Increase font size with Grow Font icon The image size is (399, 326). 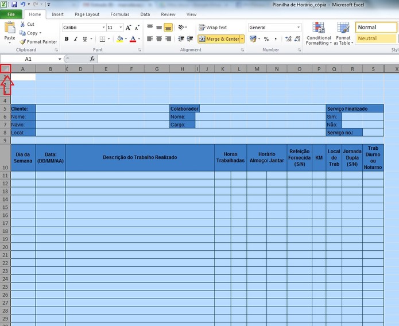click(x=128, y=28)
